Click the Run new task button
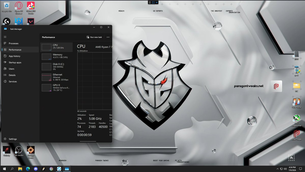This screenshot has height=172, width=305. pyautogui.click(x=94, y=37)
